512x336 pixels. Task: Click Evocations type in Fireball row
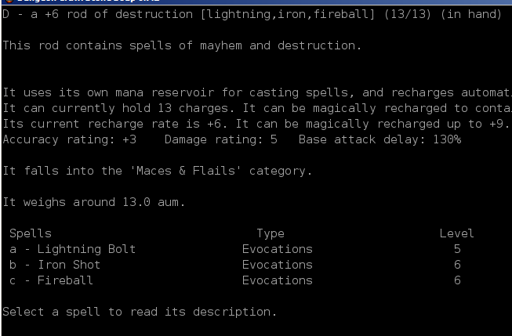277,280
